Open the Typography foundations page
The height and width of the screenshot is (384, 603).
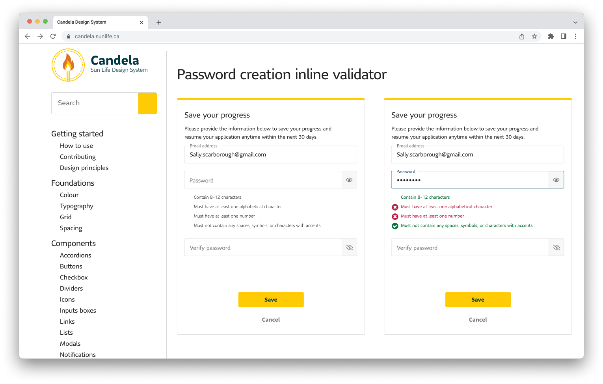point(76,206)
